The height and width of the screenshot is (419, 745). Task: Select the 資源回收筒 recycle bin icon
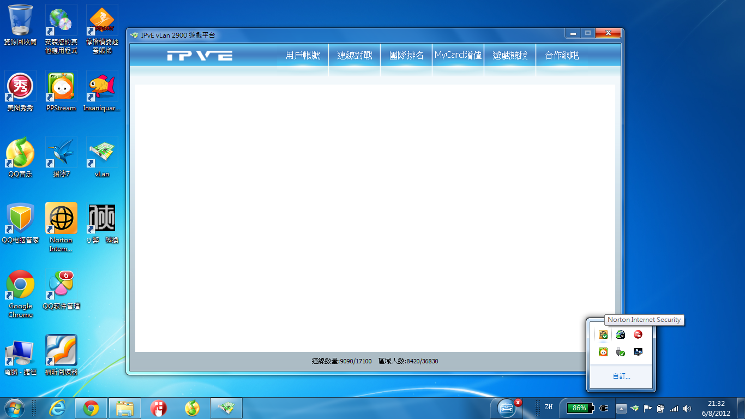[20, 25]
